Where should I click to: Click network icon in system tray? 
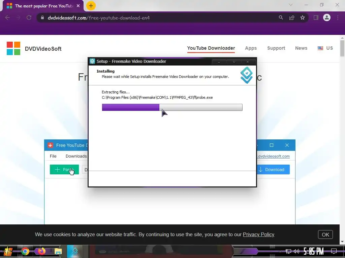tap(288, 251)
